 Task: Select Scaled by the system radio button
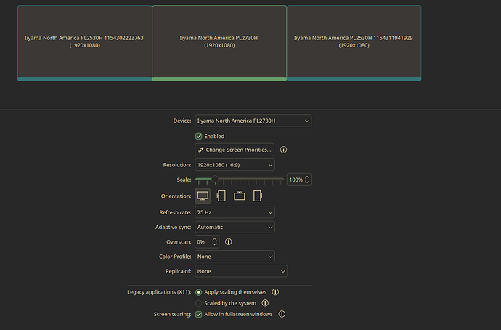[x=199, y=303]
